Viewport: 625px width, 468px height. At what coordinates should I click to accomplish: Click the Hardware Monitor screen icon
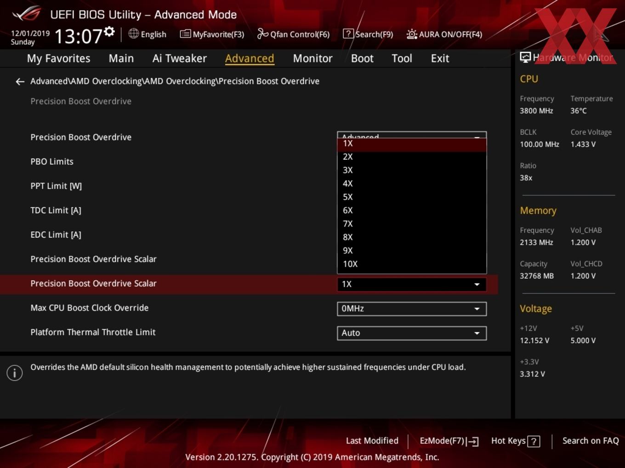click(x=525, y=57)
